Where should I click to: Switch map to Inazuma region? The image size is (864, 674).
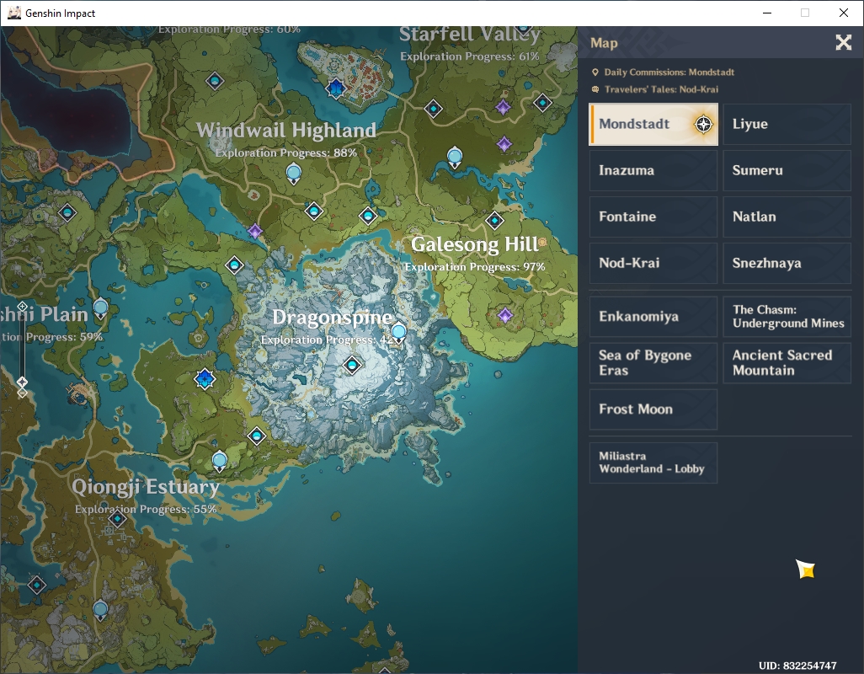pos(653,170)
